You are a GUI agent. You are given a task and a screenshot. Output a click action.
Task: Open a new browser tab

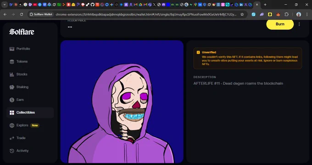(265, 5)
